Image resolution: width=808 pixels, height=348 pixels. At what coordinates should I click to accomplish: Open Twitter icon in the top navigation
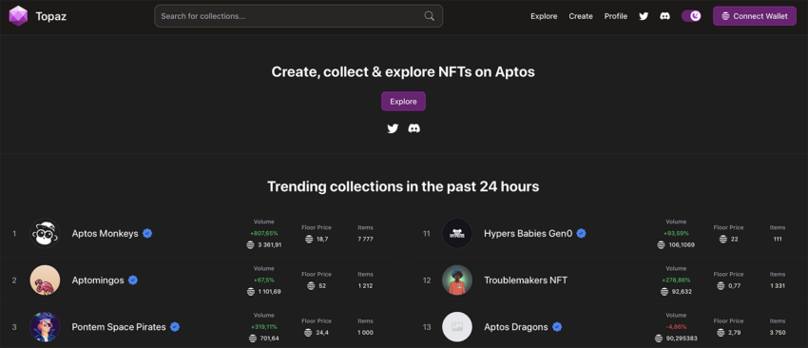(644, 16)
